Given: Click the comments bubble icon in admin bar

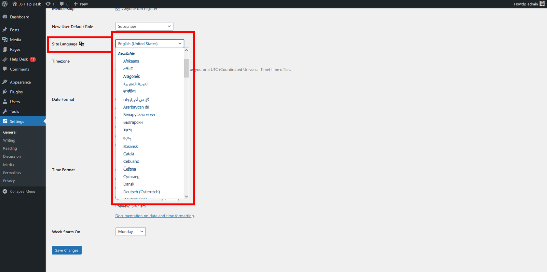Looking at the screenshot, I should (62, 4).
